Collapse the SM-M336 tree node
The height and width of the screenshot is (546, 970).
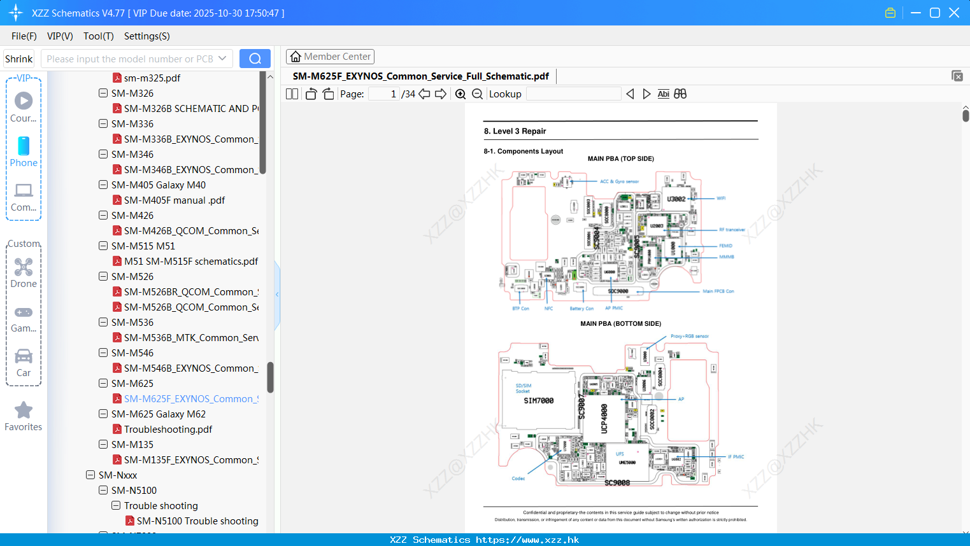(x=103, y=123)
